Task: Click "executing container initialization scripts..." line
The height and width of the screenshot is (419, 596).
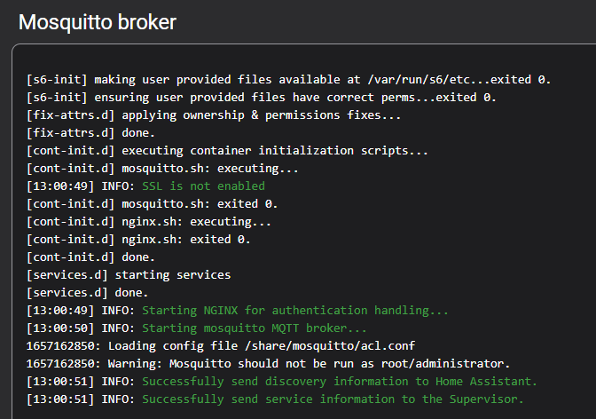Action: click(227, 151)
